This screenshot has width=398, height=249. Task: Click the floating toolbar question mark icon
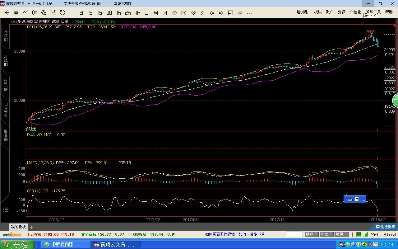[357, 199]
